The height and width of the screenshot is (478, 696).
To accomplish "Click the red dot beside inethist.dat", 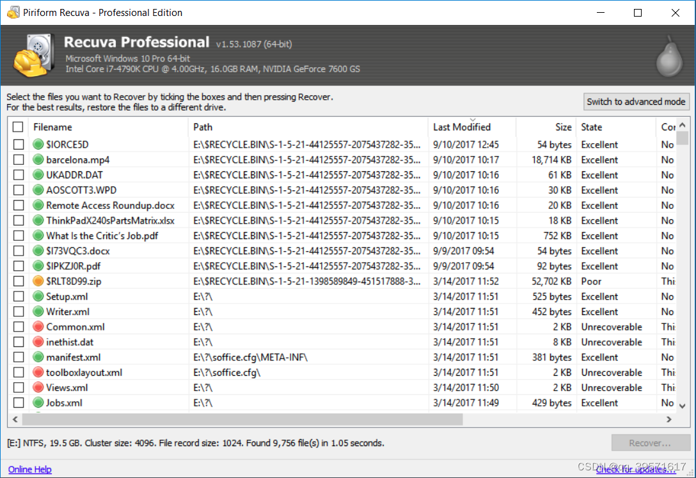I will 38,342.
